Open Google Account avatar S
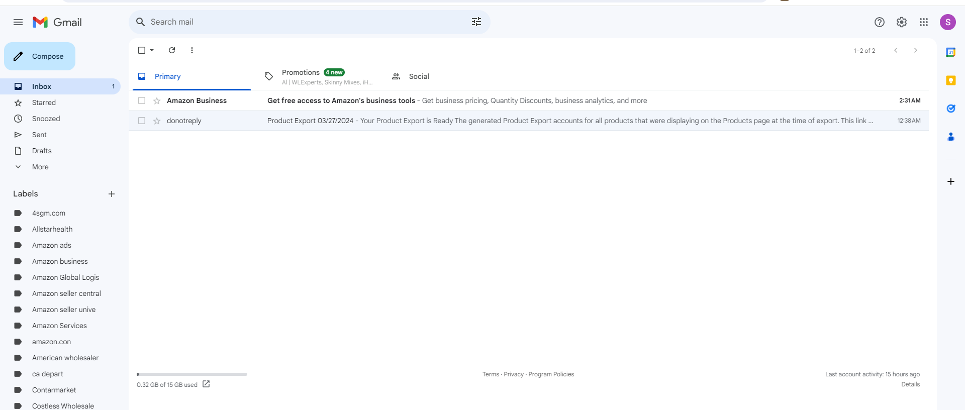 [x=948, y=22]
